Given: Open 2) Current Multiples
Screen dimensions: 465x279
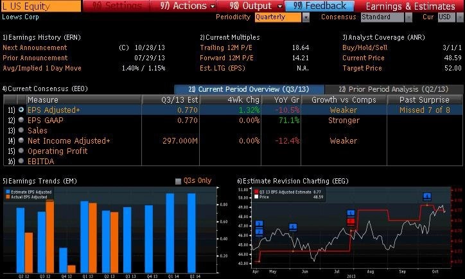Looking at the screenshot, I should click(230, 37).
